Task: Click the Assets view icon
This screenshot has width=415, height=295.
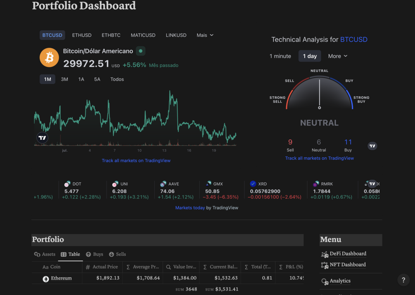Action: (x=37, y=254)
